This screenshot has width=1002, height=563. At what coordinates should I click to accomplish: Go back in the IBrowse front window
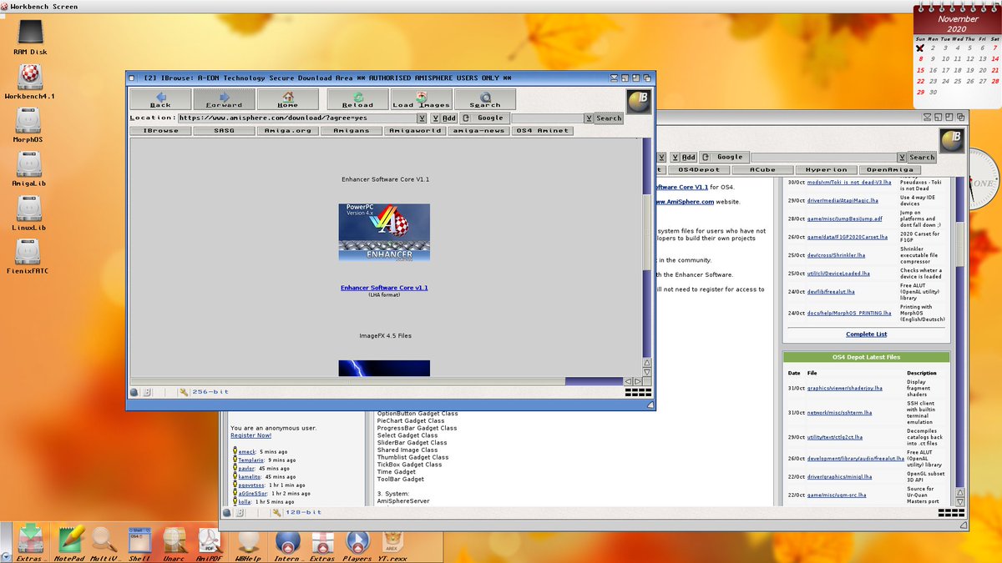point(160,100)
